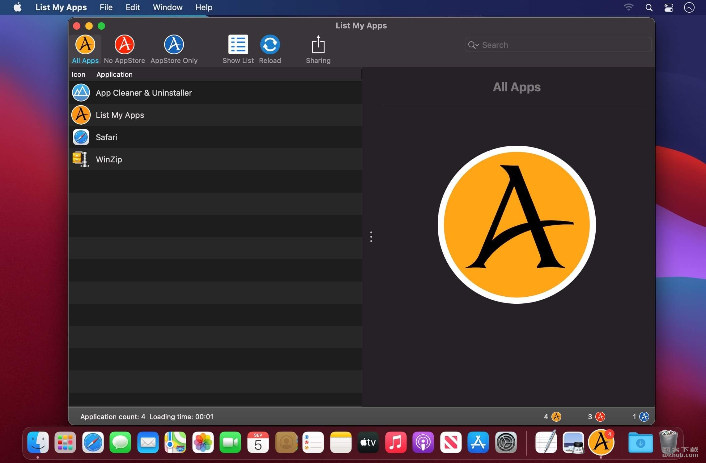This screenshot has width=706, height=463.
Task: Select the App Cleaner & Uninstaller row
Action: 215,93
